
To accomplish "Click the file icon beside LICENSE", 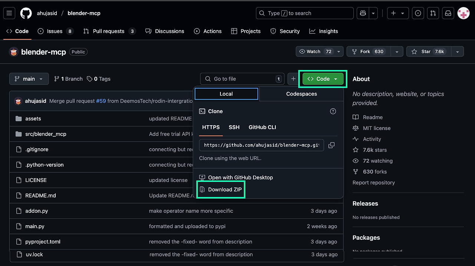I will [19, 180].
